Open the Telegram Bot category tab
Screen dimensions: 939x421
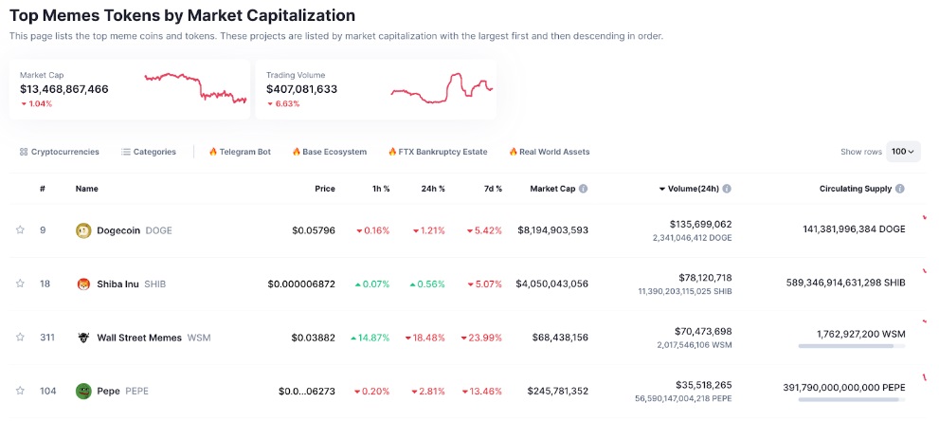click(x=240, y=152)
